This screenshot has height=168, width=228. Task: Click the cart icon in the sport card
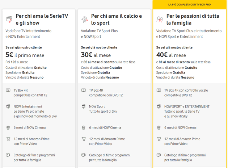84,139
